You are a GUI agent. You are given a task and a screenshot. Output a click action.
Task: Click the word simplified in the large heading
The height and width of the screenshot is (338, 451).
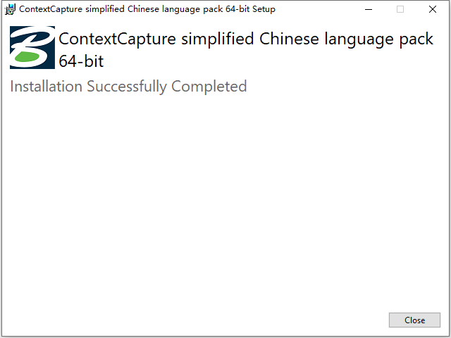click(x=218, y=39)
